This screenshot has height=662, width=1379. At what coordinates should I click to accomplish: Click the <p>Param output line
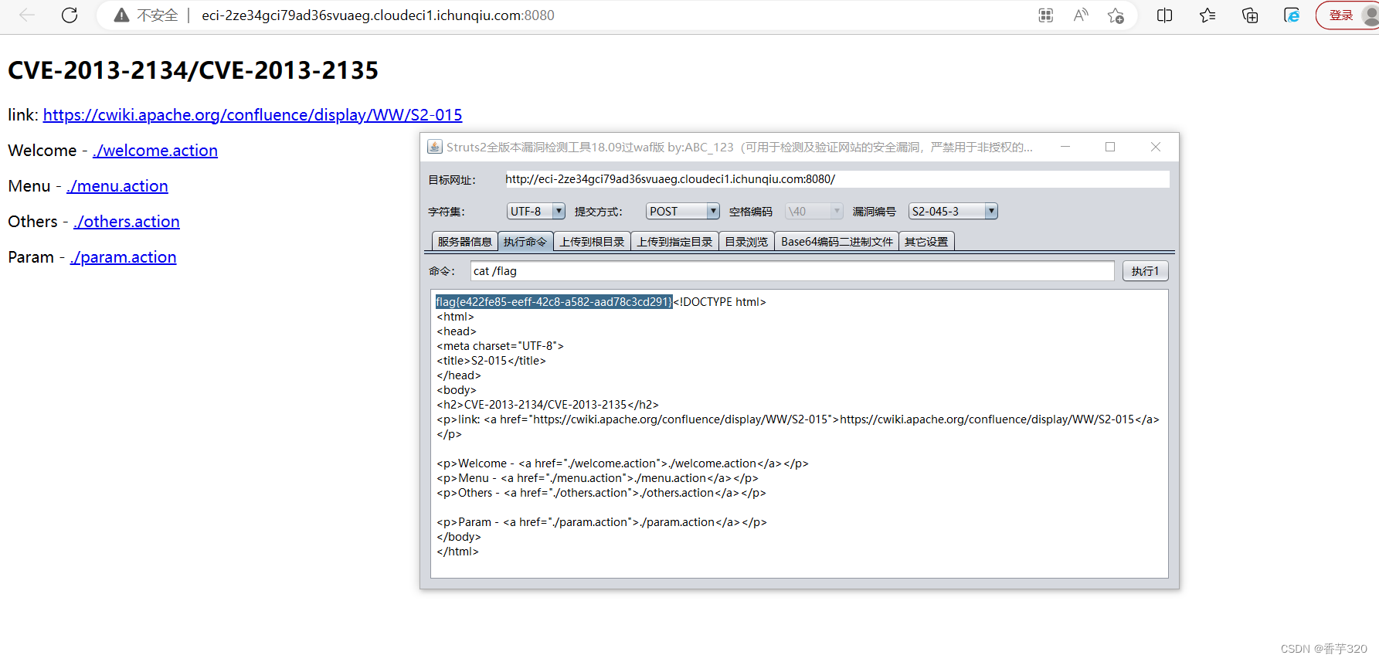click(x=602, y=522)
